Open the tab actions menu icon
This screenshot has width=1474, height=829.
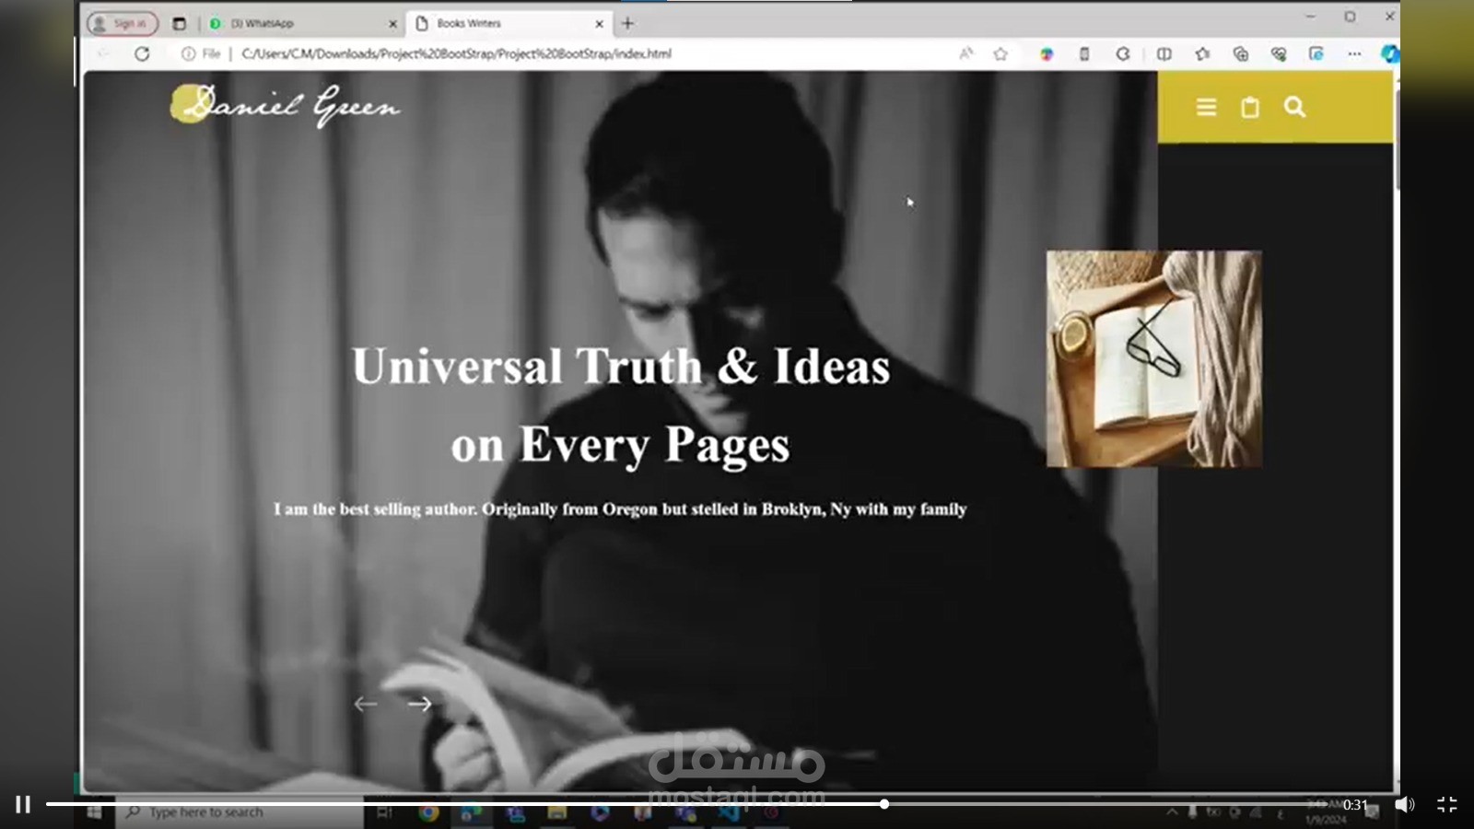pos(179,23)
